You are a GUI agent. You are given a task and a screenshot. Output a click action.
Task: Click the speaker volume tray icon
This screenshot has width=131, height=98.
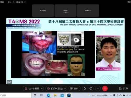[x=130, y=95]
